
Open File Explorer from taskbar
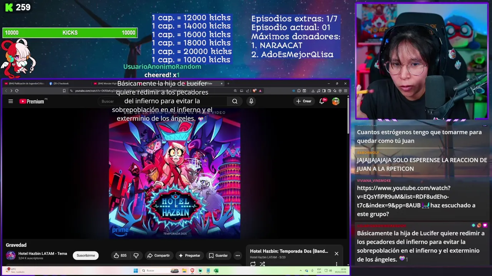[x=184, y=271]
